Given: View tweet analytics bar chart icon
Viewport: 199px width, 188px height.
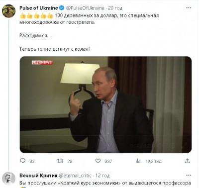Looking at the screenshot, I should tap(138, 161).
